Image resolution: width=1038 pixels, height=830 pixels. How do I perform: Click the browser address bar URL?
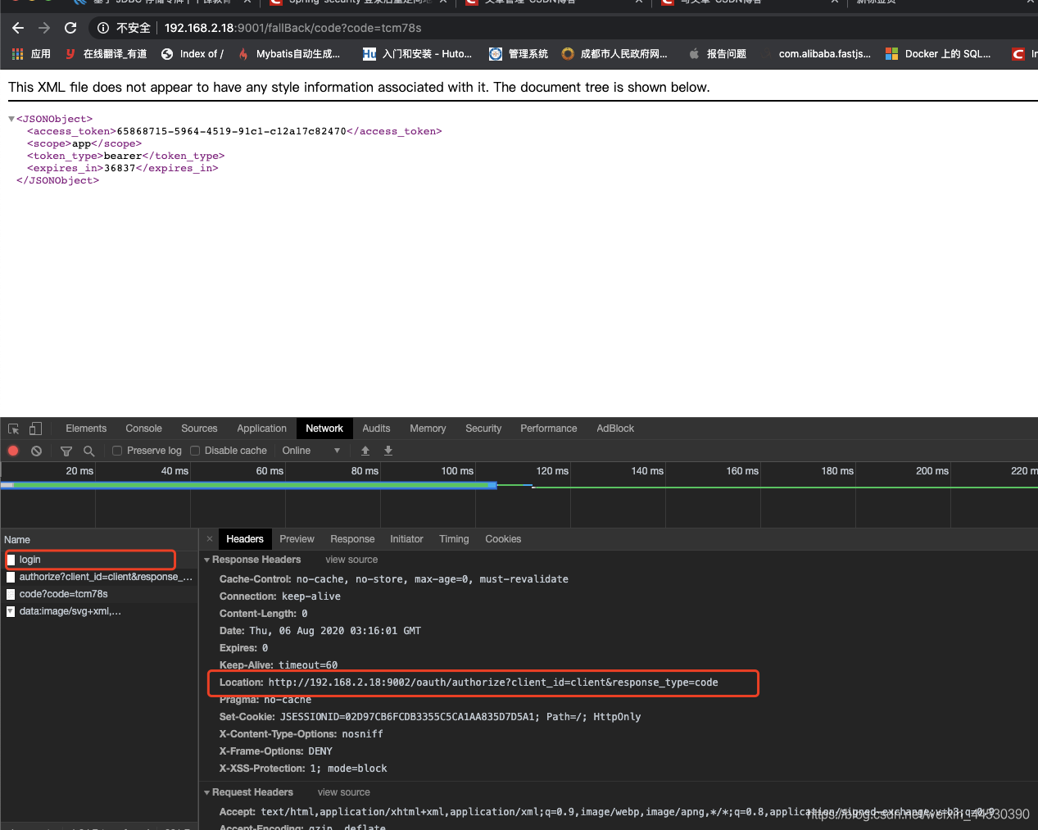293,28
